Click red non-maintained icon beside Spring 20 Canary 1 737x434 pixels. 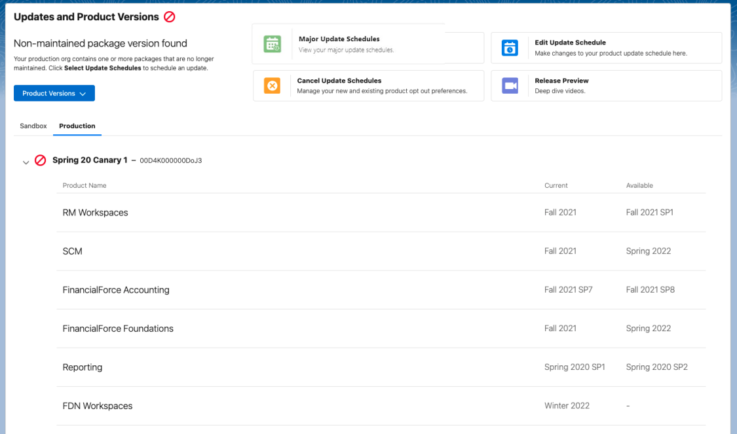coord(41,160)
